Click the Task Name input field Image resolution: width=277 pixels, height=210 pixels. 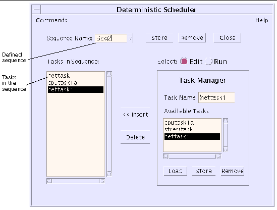[x=216, y=97]
